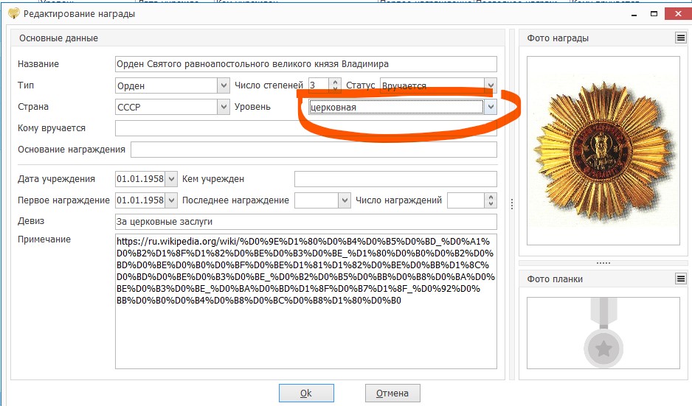Expand the Страна dropdown showing СССР
The height and width of the screenshot is (406, 692).
point(224,107)
